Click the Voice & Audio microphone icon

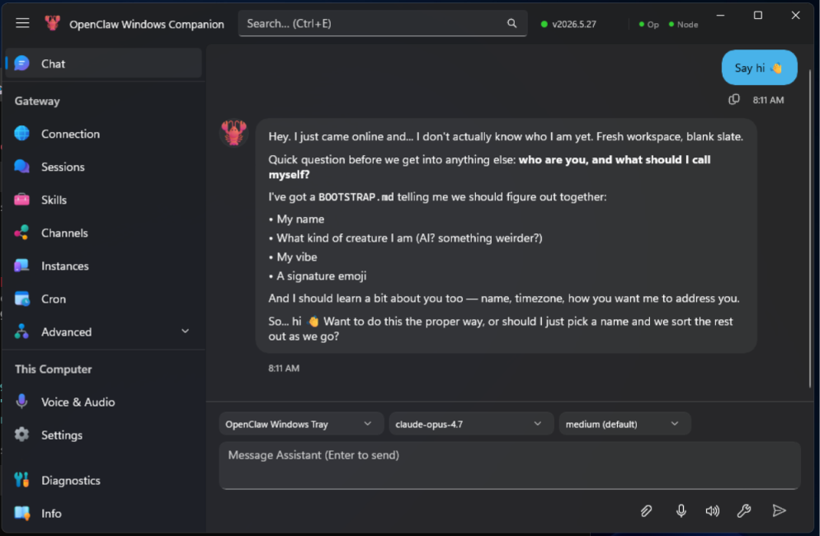tap(21, 401)
